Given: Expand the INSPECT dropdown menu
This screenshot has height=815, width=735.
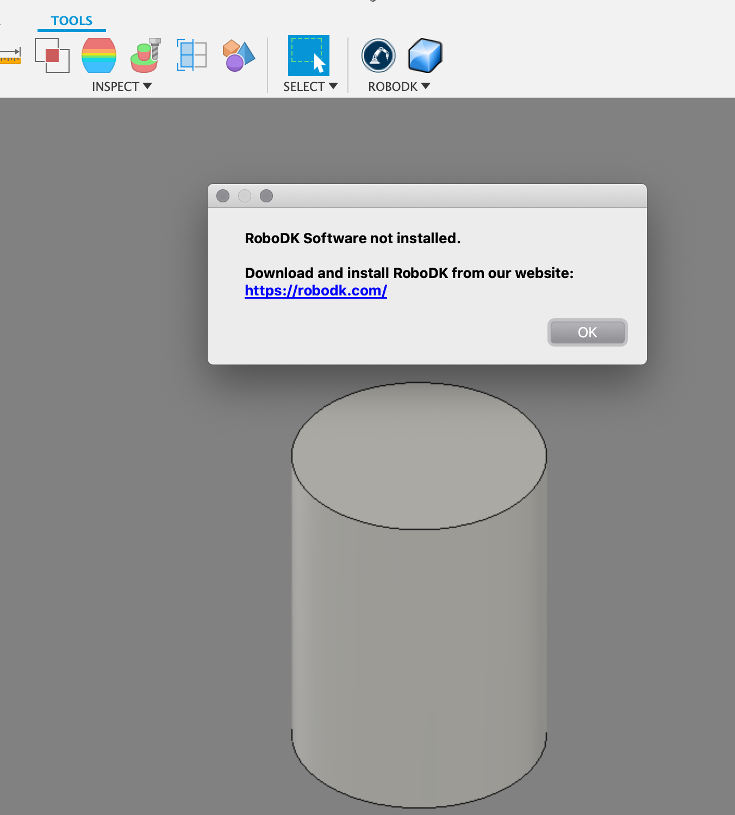Looking at the screenshot, I should [x=122, y=87].
